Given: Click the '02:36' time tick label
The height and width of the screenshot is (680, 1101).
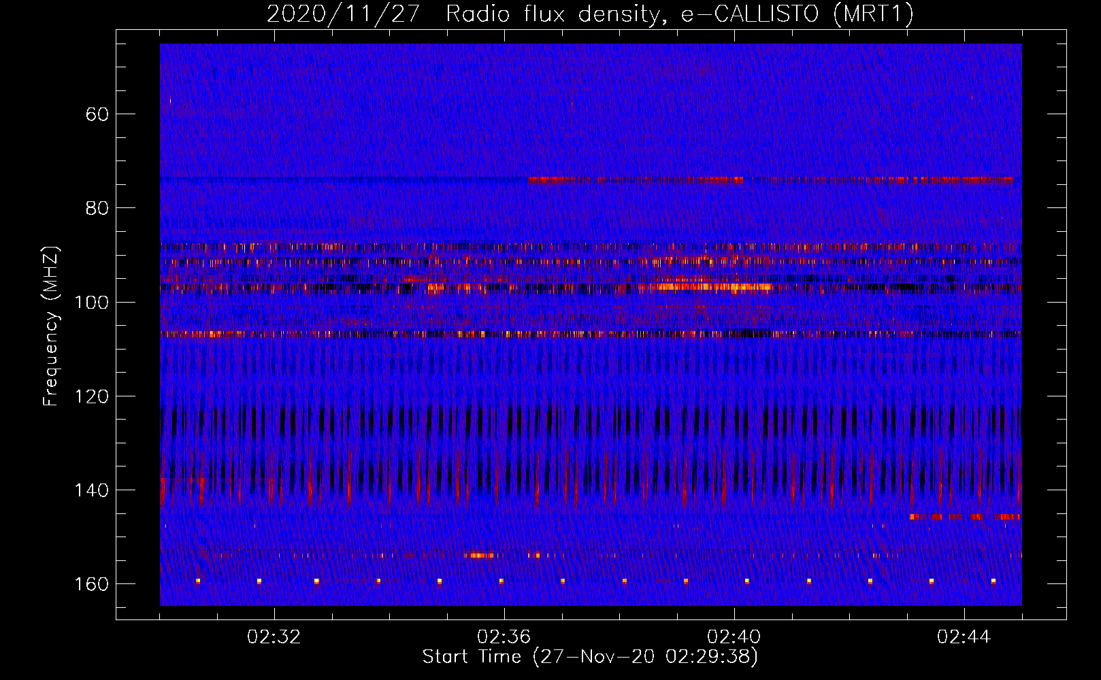Looking at the screenshot, I should point(504,637).
